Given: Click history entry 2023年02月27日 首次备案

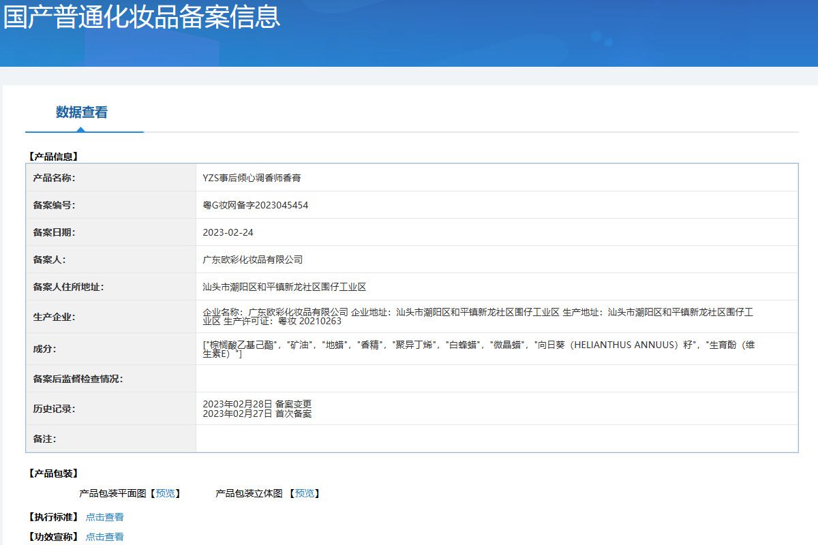Looking at the screenshot, I should point(257,414).
